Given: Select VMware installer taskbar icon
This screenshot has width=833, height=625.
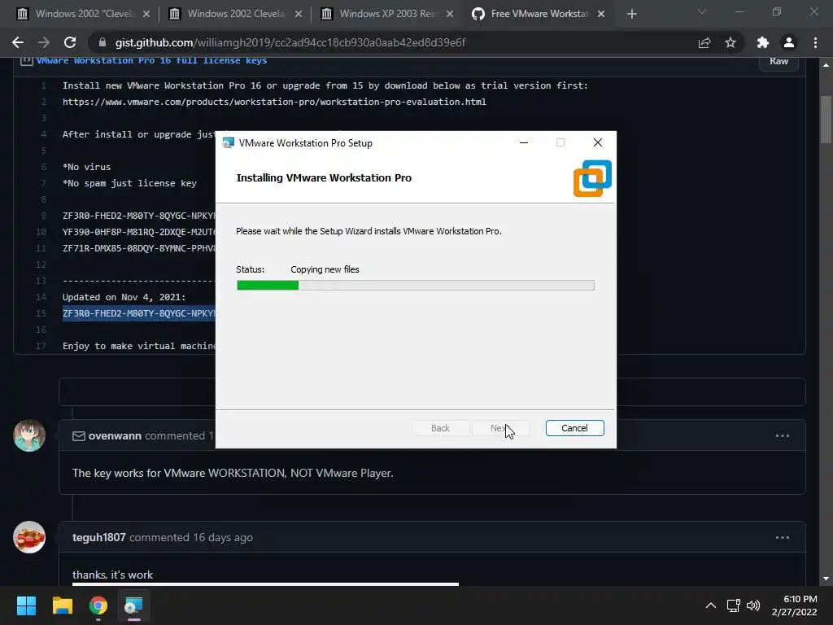Looking at the screenshot, I should pos(133,605).
